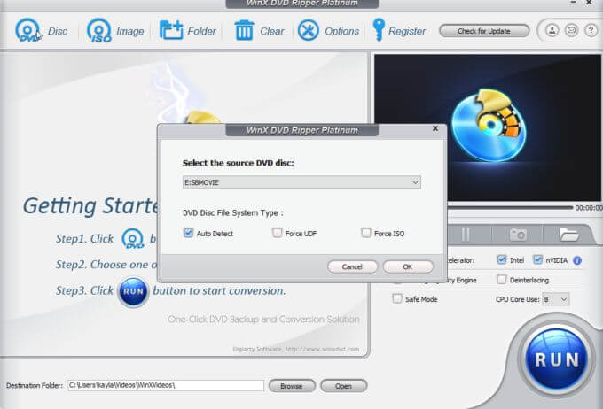The height and width of the screenshot is (409, 603).
Task: Click the Folder label in toolbar
Action: click(202, 31)
